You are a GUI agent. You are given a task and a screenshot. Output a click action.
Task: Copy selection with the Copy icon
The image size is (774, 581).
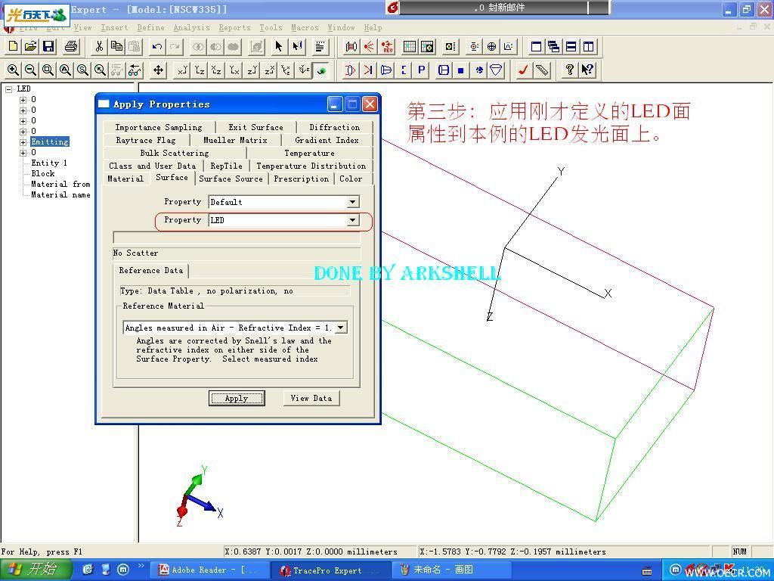117,46
